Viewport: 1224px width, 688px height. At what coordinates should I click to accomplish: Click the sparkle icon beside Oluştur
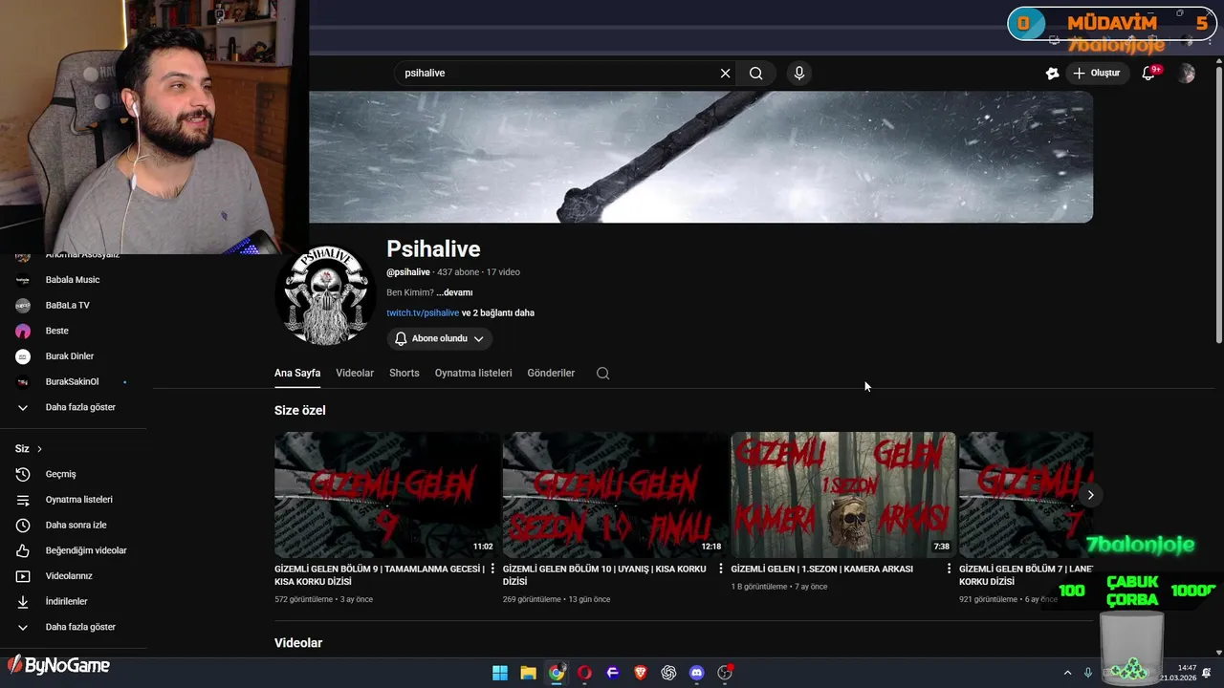tap(1053, 73)
